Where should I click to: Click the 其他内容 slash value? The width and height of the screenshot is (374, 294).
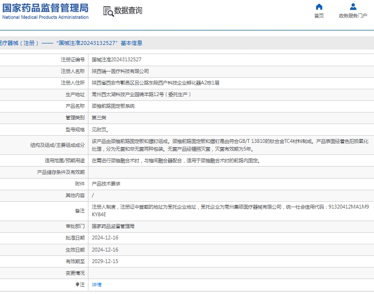93,196
